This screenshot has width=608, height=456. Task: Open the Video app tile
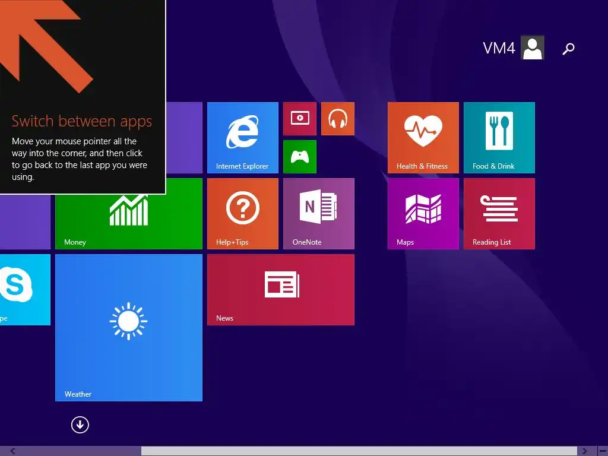pos(300,119)
